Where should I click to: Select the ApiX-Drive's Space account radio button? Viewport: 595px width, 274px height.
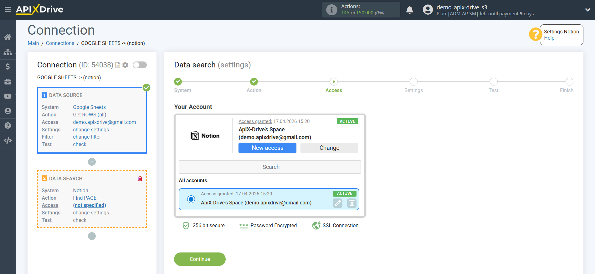point(191,199)
